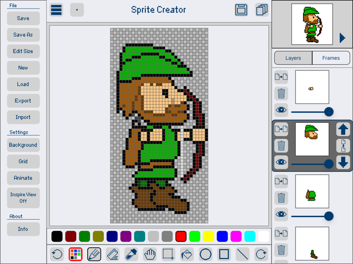Switch to the Layers tab
The height and width of the screenshot is (264, 353).
pos(293,58)
